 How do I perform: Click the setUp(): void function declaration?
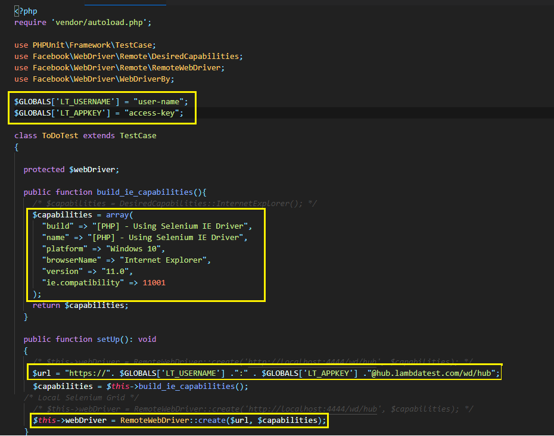(x=126, y=340)
